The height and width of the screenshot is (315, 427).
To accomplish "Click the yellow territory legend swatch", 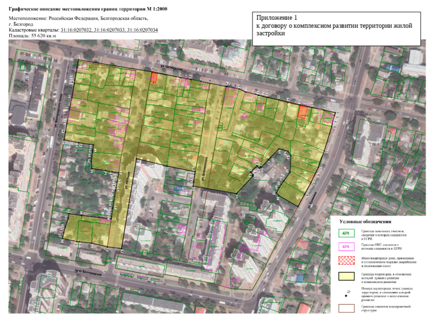I will (x=346, y=276).
